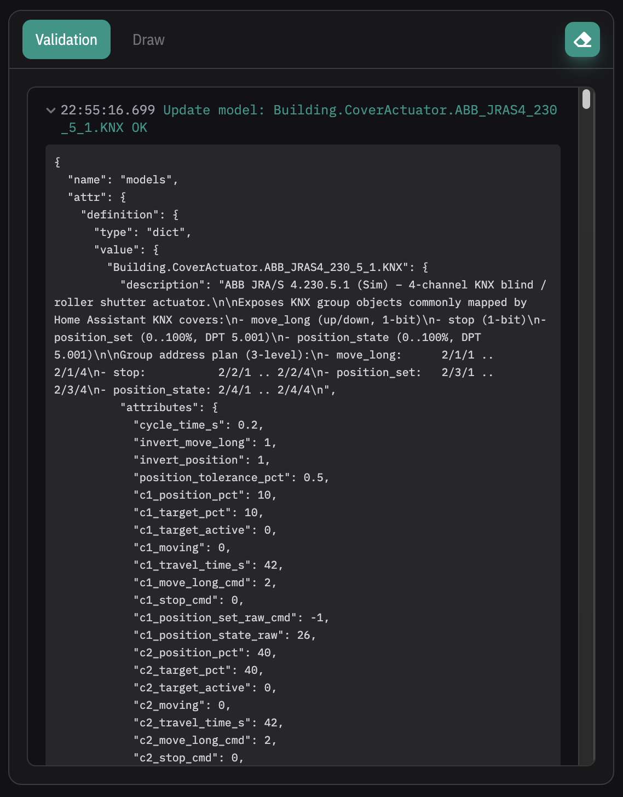Click the "name": "models" line

123,180
